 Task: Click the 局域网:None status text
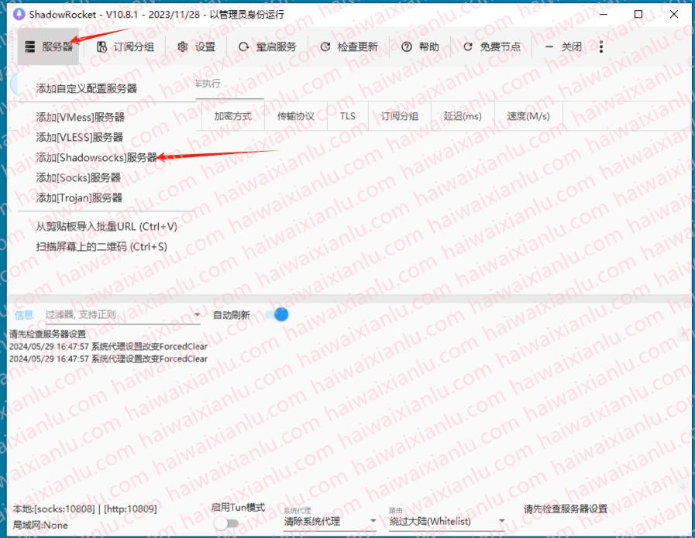(x=40, y=525)
